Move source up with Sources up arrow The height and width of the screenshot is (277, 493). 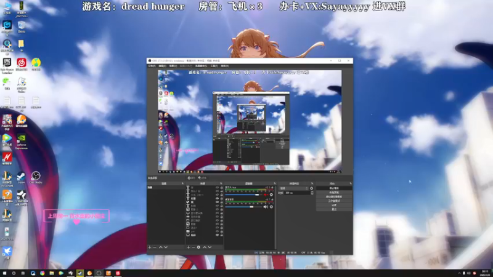tap(205, 247)
